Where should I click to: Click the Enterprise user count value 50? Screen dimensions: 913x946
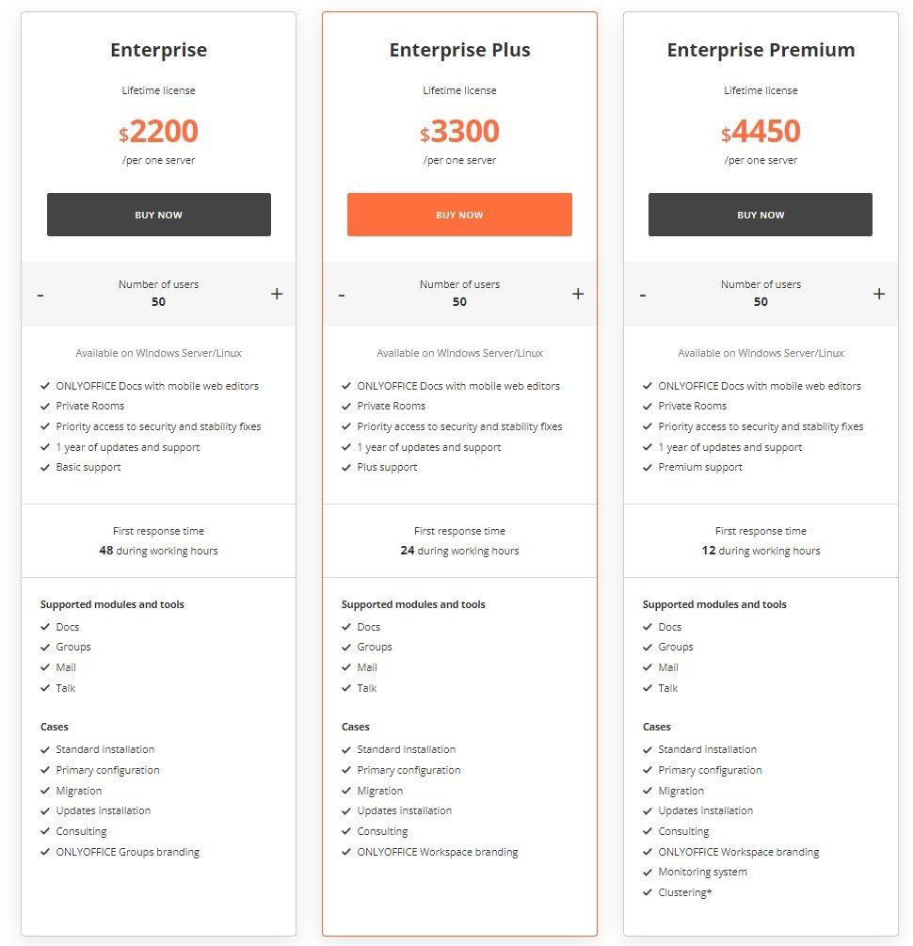(158, 301)
